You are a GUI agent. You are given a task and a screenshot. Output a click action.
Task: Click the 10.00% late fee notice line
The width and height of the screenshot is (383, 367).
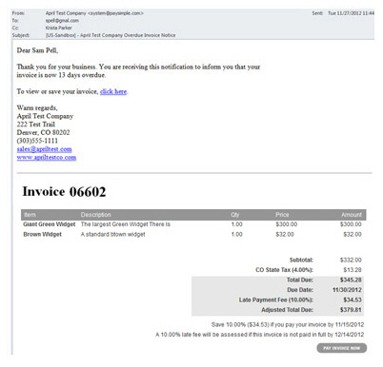click(x=260, y=335)
